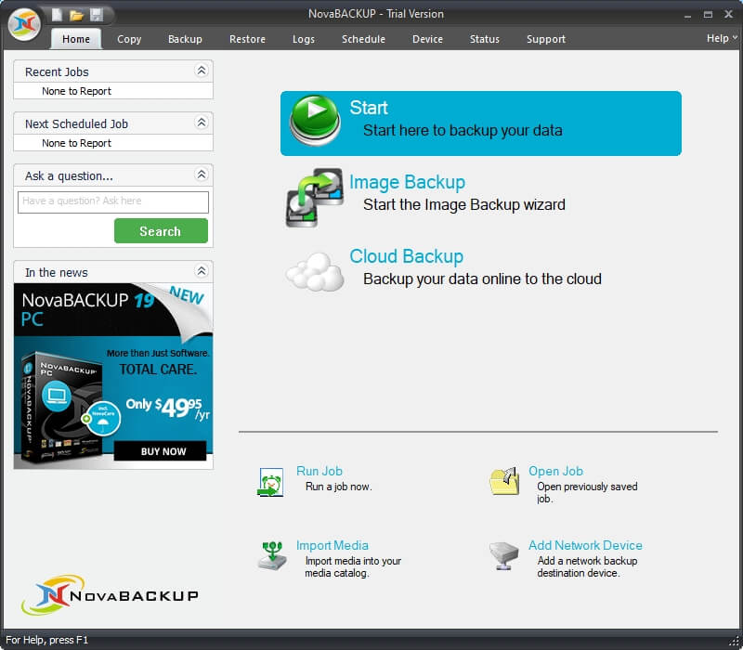This screenshot has width=743, height=650.
Task: Click the Run Job link
Action: pyautogui.click(x=319, y=471)
